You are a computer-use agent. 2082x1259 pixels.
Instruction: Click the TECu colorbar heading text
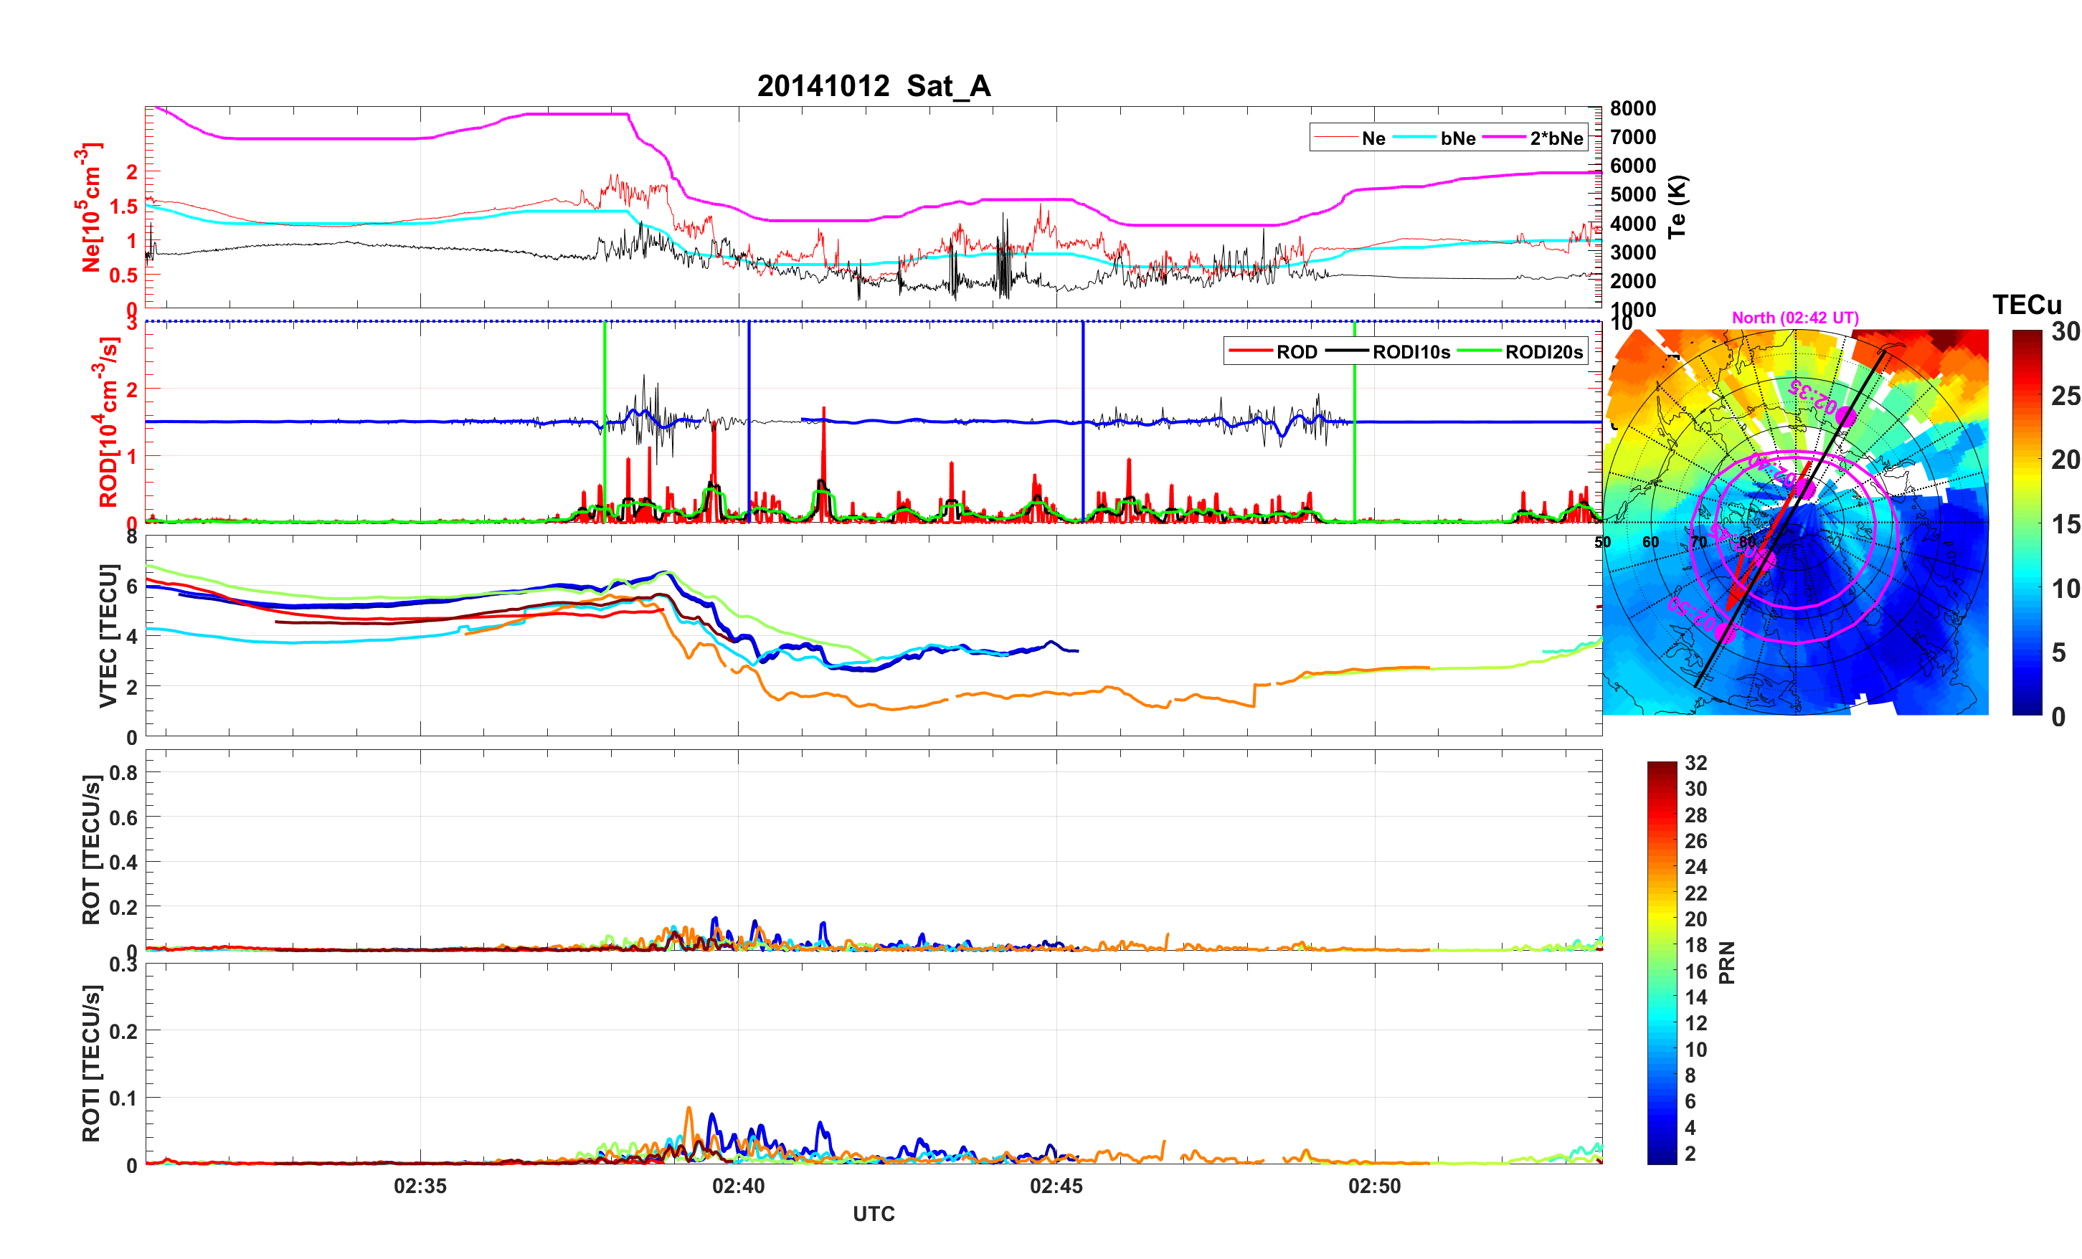(2026, 304)
